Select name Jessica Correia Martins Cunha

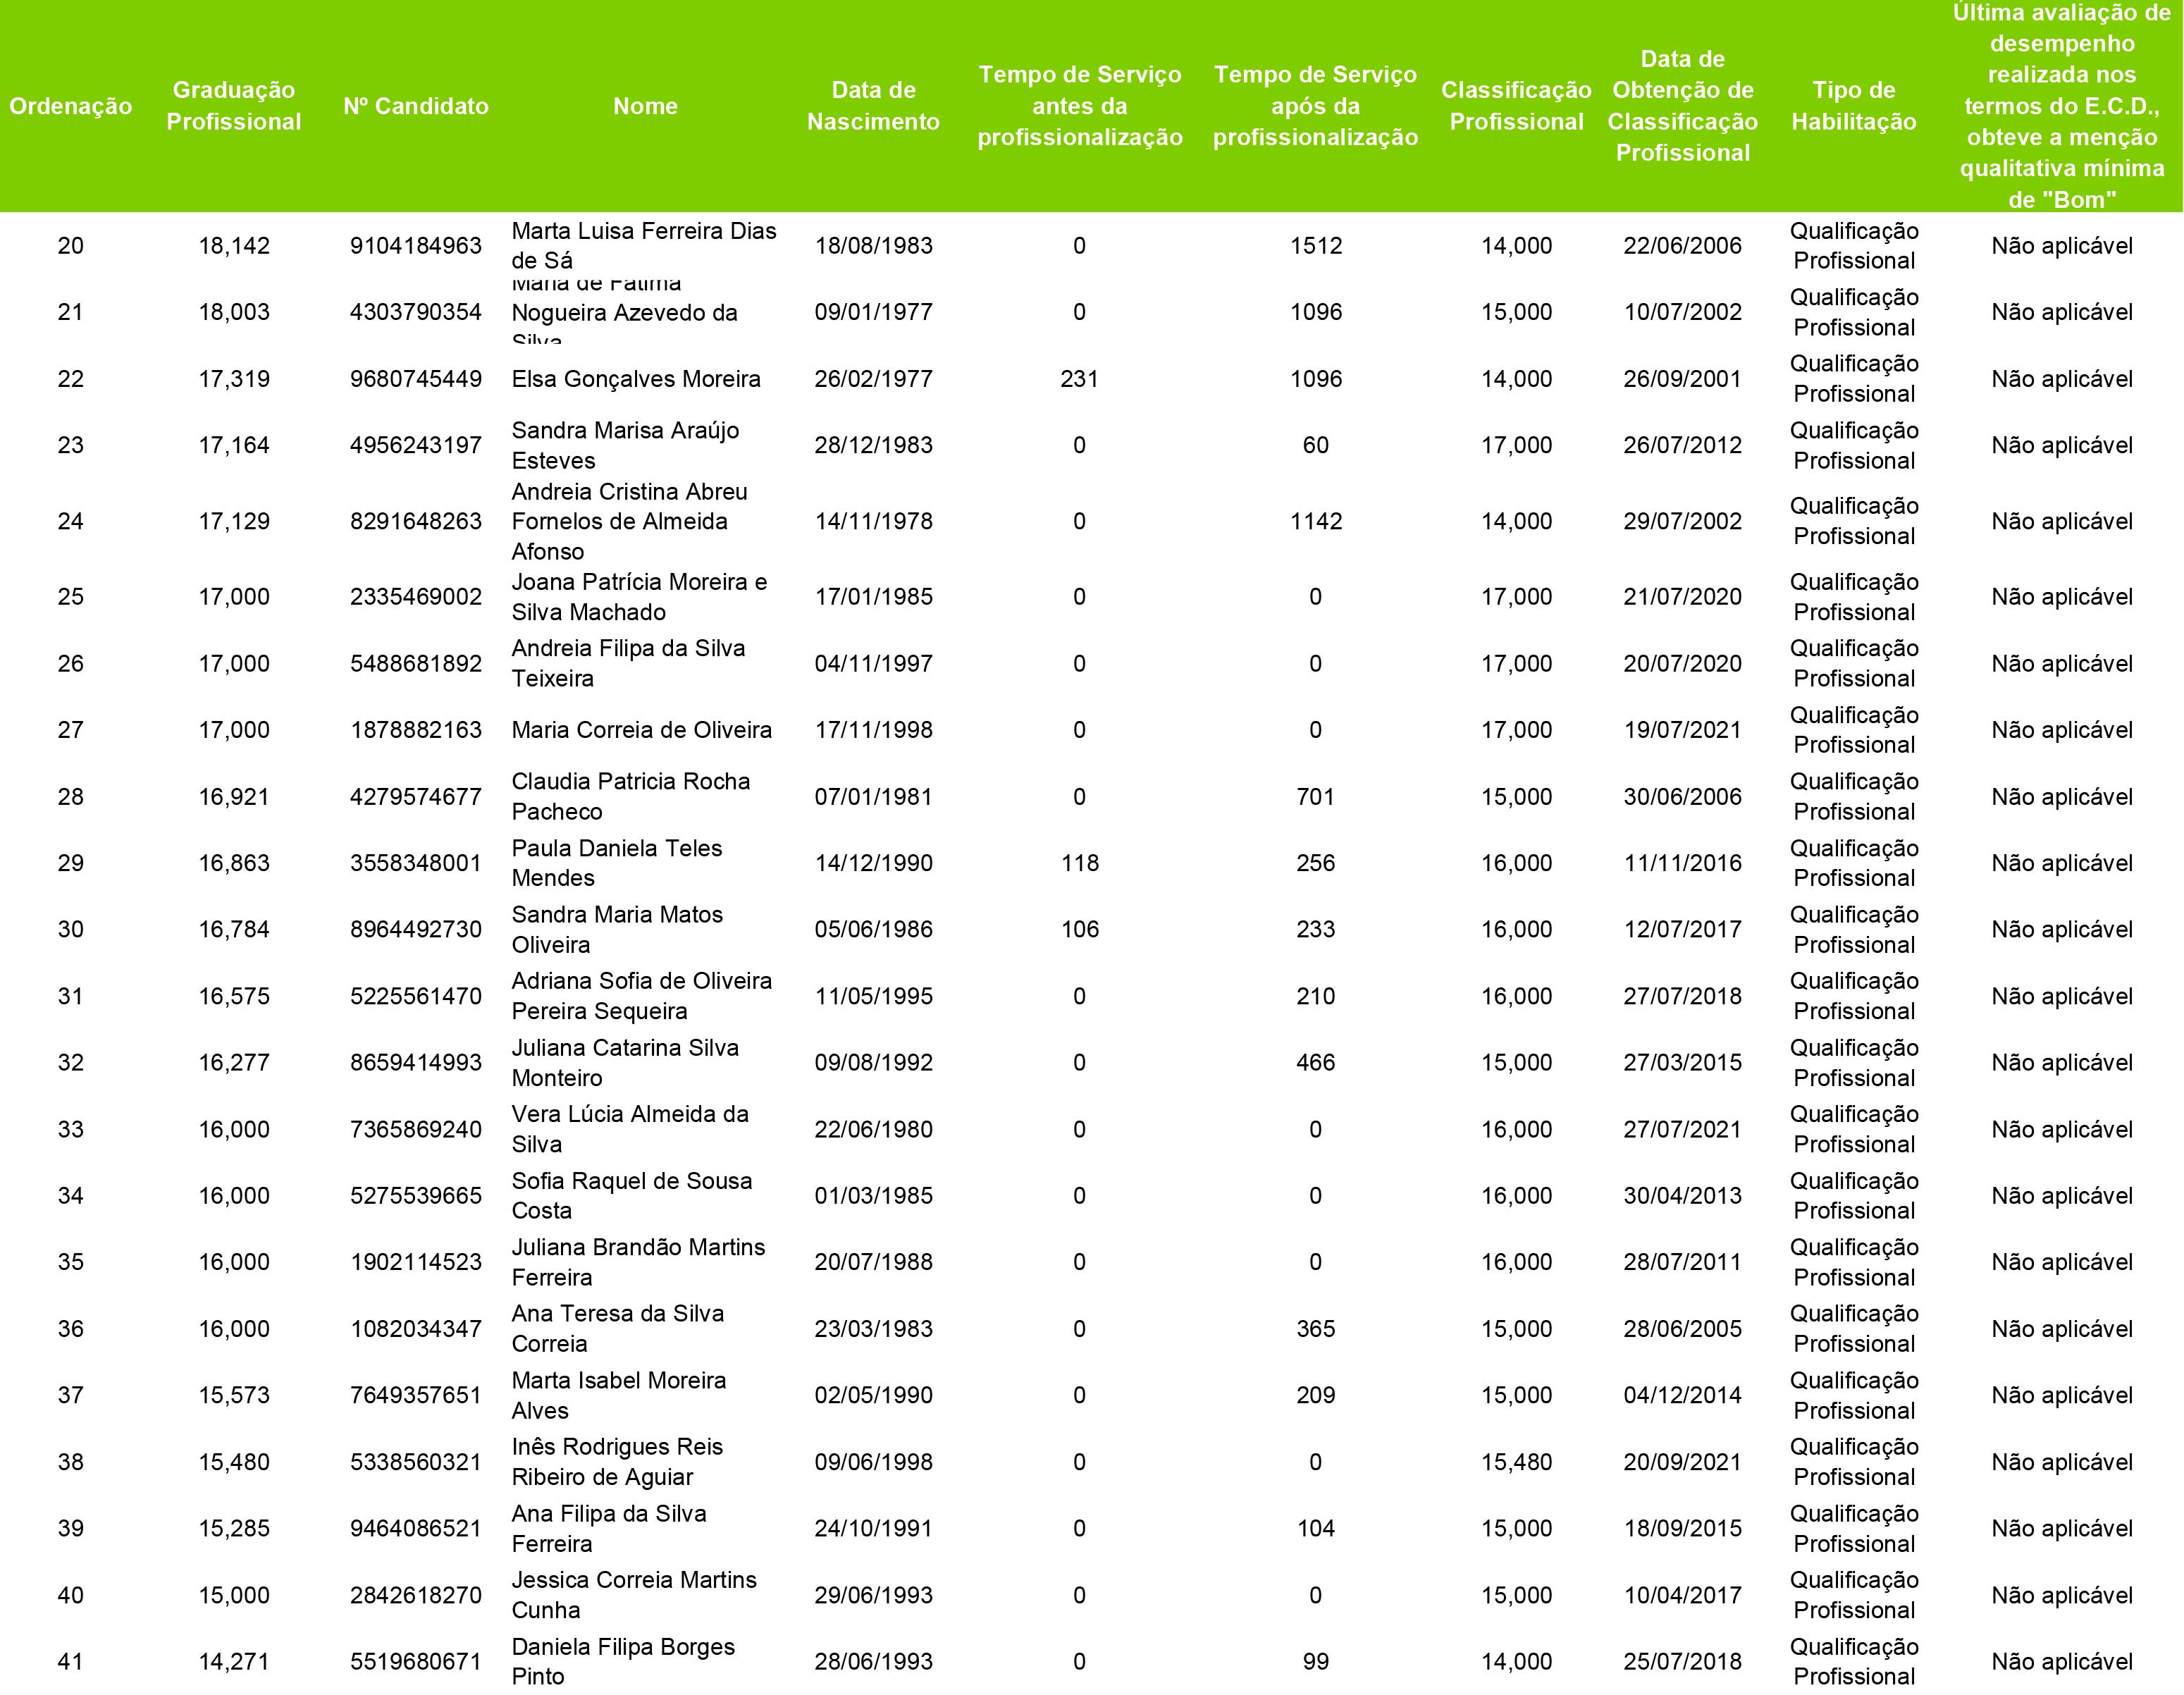tap(634, 1594)
